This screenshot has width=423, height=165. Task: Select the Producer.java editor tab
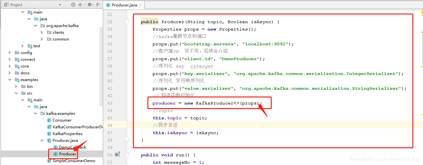pos(124,5)
